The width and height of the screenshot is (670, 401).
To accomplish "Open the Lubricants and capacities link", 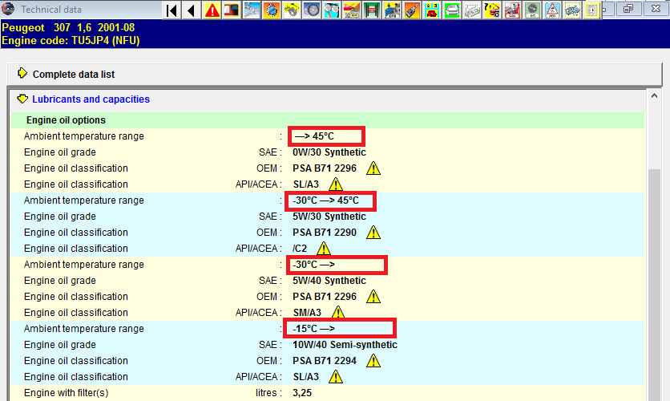I will click(91, 99).
